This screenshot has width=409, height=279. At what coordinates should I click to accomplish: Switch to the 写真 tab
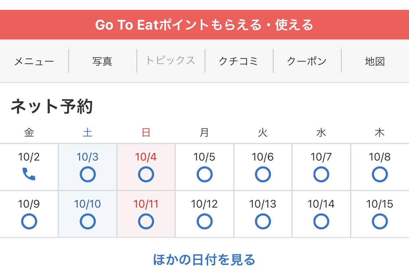102,61
